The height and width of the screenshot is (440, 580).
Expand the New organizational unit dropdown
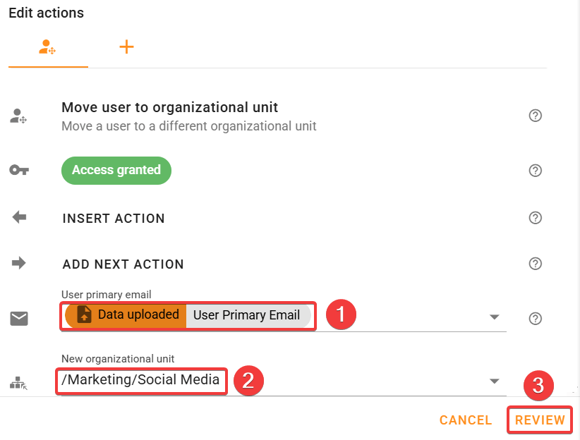(494, 381)
